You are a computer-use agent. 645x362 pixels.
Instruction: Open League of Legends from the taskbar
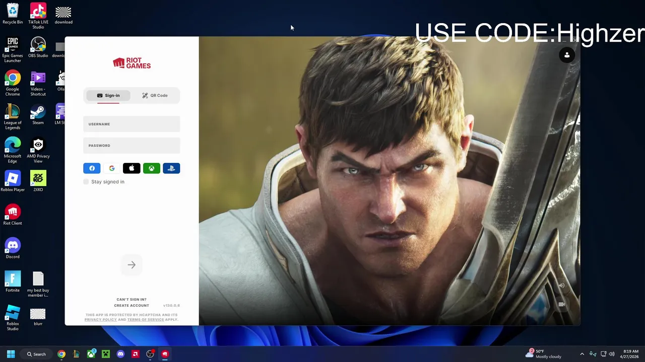tap(76, 354)
